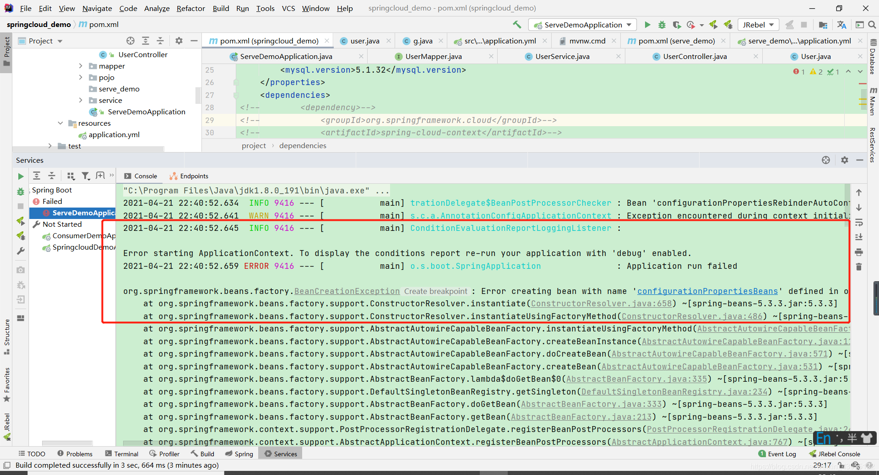Toggle the RestServices tool window side tab
The height and width of the screenshot is (475, 879).
coord(873,145)
